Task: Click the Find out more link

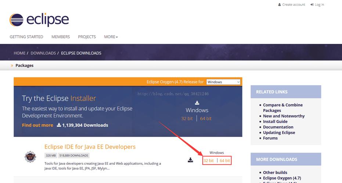Action: pos(37,125)
